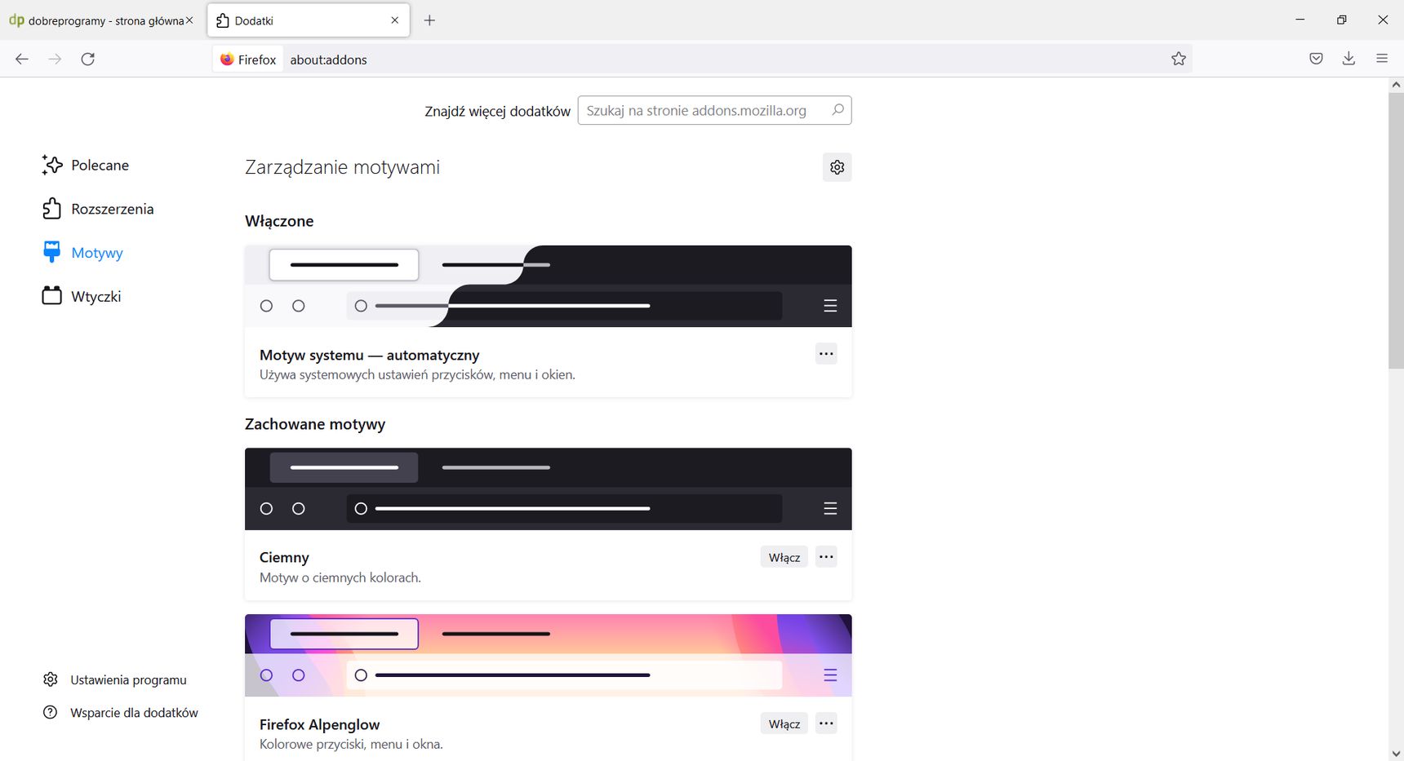Open the gear tools menu for all add-ons
1404x761 pixels.
coord(837,167)
